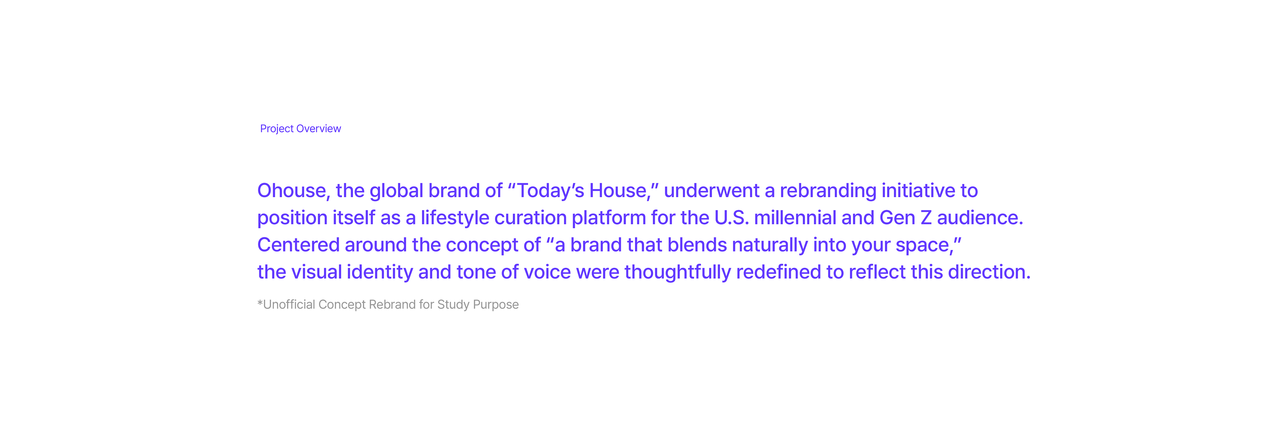
Task: Click the phrase "lifestyle curation platform"
Action: point(533,218)
